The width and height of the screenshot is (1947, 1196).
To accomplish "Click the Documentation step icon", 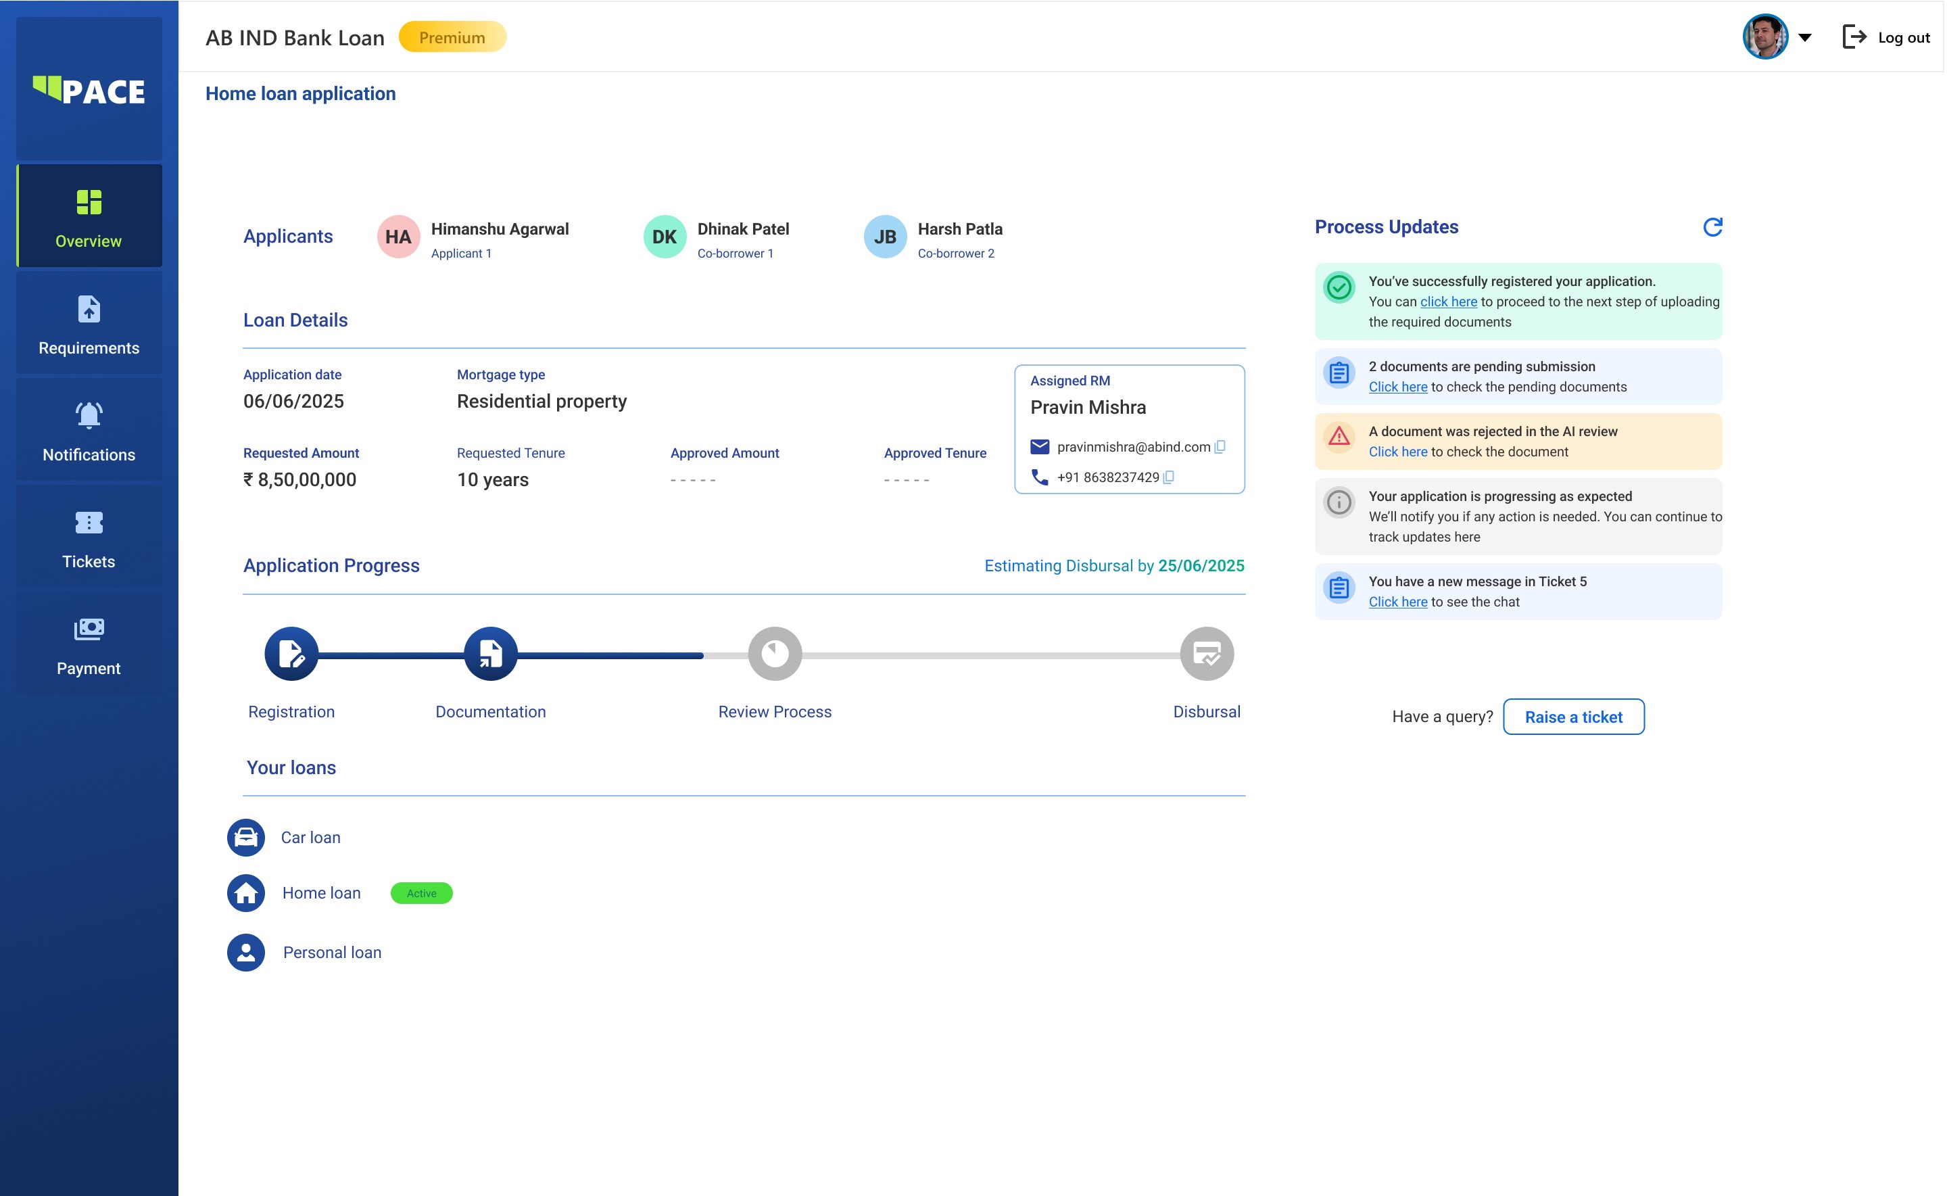I will click(490, 653).
